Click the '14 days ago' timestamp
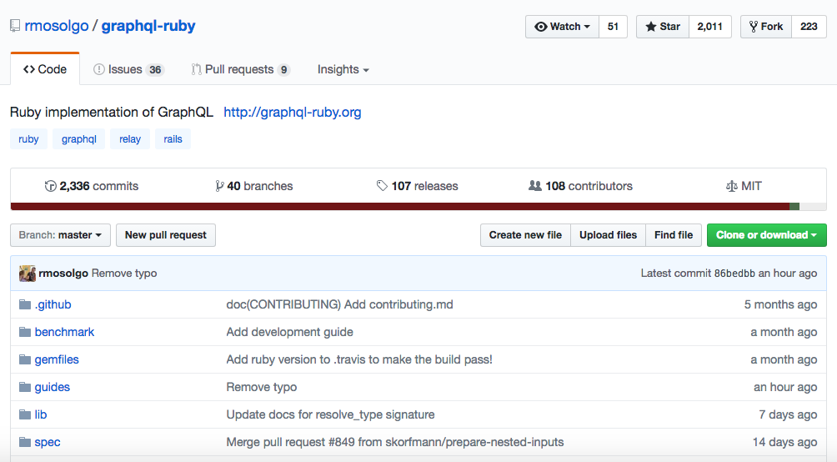Screen dimensions: 837x462 [784, 442]
